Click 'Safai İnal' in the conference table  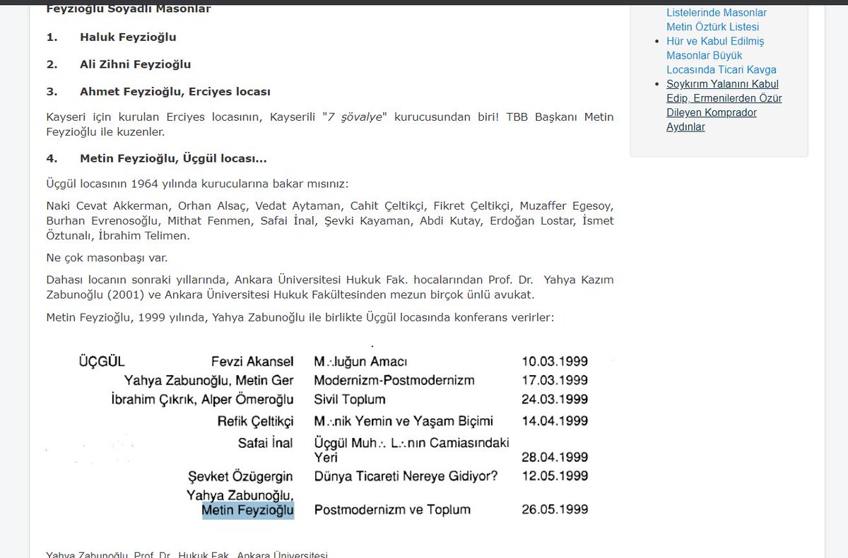(266, 444)
